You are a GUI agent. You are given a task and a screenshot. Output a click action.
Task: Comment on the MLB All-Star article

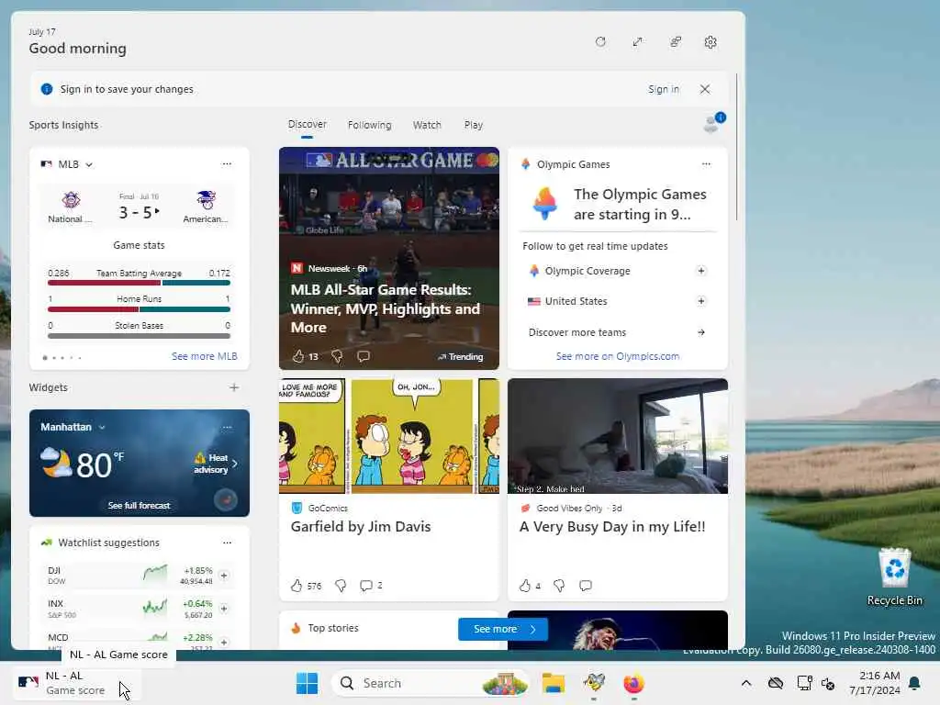364,356
